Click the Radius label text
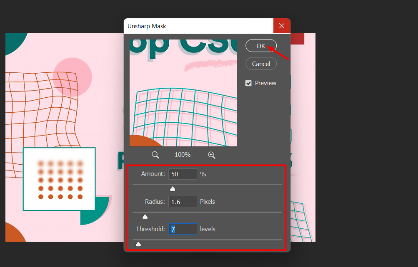Image resolution: width=418 pixels, height=267 pixels. pyautogui.click(x=155, y=202)
